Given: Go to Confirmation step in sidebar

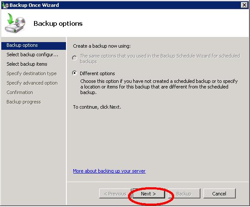Looking at the screenshot, I should click(20, 92).
